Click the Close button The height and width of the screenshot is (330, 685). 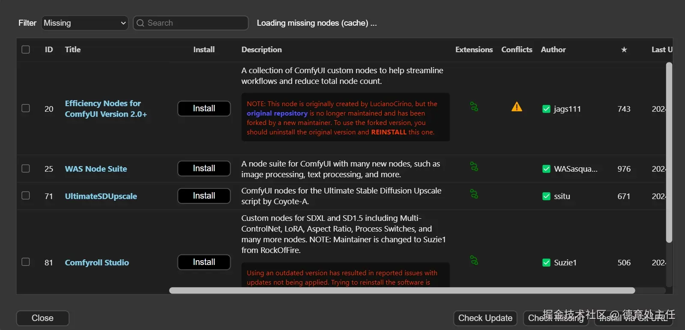(42, 318)
